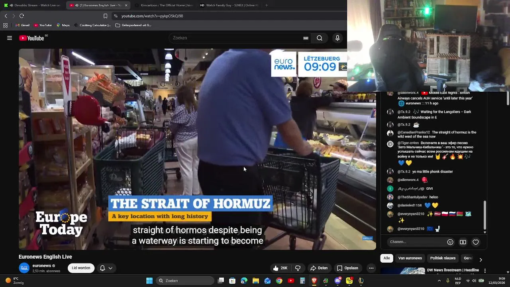The width and height of the screenshot is (510, 287).
Task: Open Cooking Calculator bookmark
Action: click(92, 25)
